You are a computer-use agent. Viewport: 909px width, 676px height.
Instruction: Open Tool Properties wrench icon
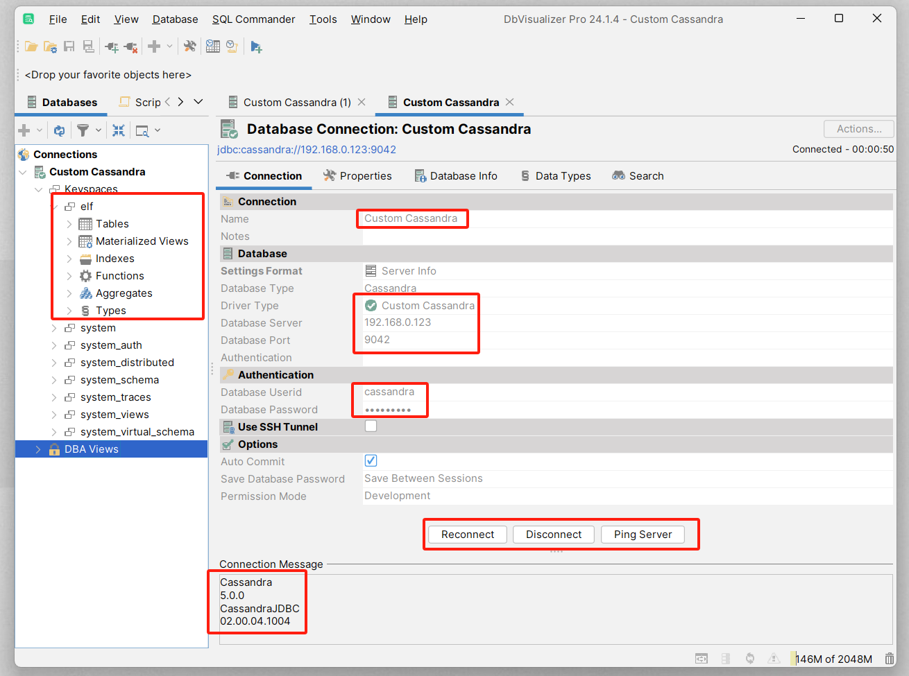(x=189, y=46)
